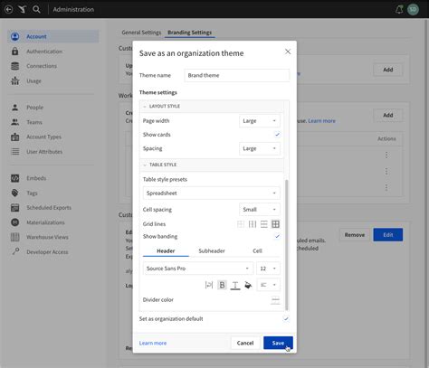Toggle the Show cards checkbox
This screenshot has width=429, height=368.
coord(277,135)
